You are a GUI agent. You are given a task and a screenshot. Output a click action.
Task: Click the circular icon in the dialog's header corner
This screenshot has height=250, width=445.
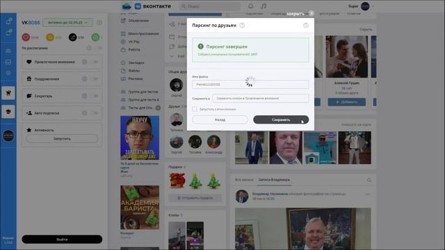306,25
